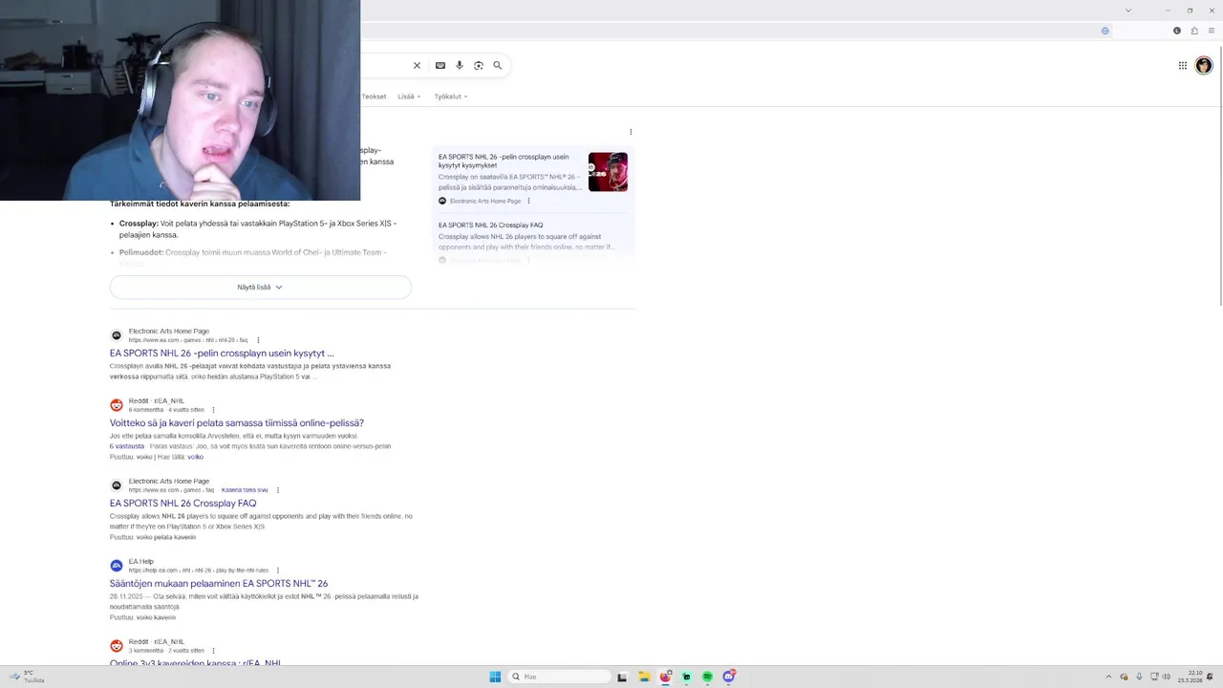
Task: Open AI overview three-dot options
Action: pyautogui.click(x=631, y=132)
